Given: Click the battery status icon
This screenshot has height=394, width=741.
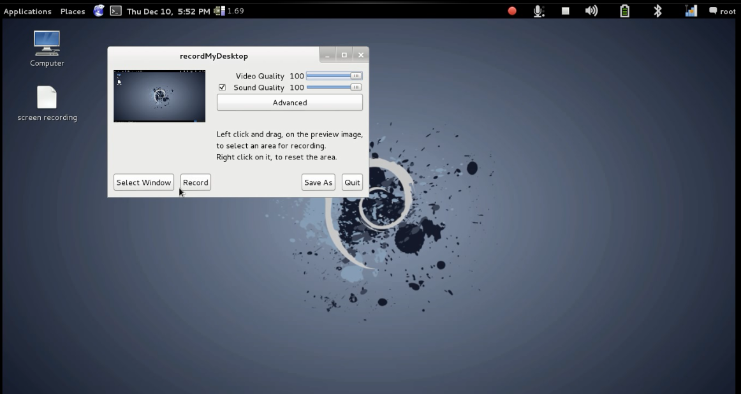Looking at the screenshot, I should point(624,11).
